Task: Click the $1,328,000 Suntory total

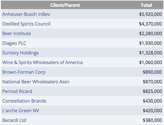Action: point(150,53)
